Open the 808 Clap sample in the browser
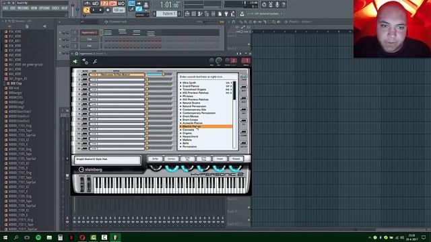 [16, 83]
